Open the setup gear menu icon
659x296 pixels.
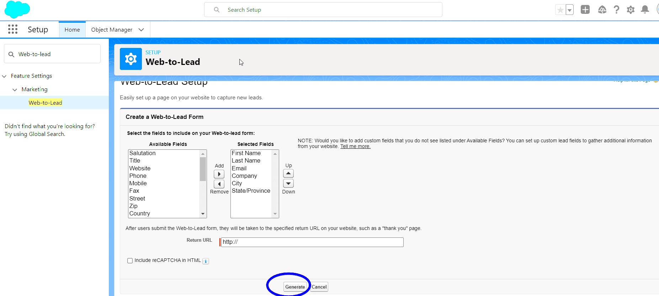pyautogui.click(x=631, y=10)
